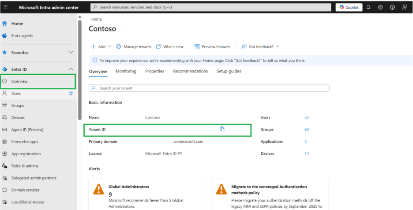This screenshot has width=413, height=210.
Task: Click the Manage tenants button
Action: (134, 46)
